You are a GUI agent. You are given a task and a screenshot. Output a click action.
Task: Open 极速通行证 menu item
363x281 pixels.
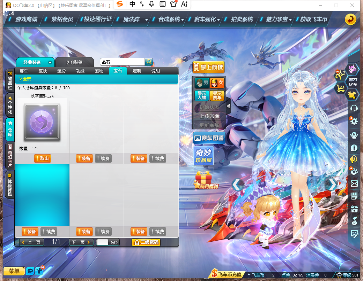pos(98,19)
